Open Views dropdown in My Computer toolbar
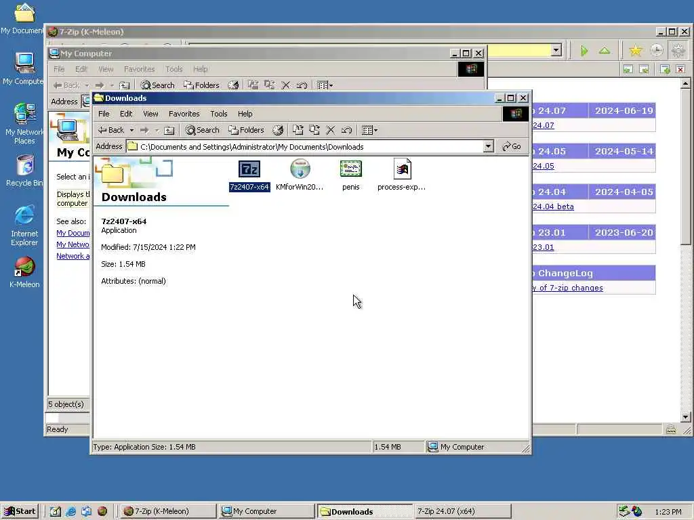This screenshot has height=520, width=694. point(325,85)
